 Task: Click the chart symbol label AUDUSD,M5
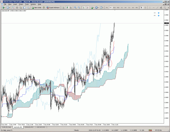(x=5, y=11)
